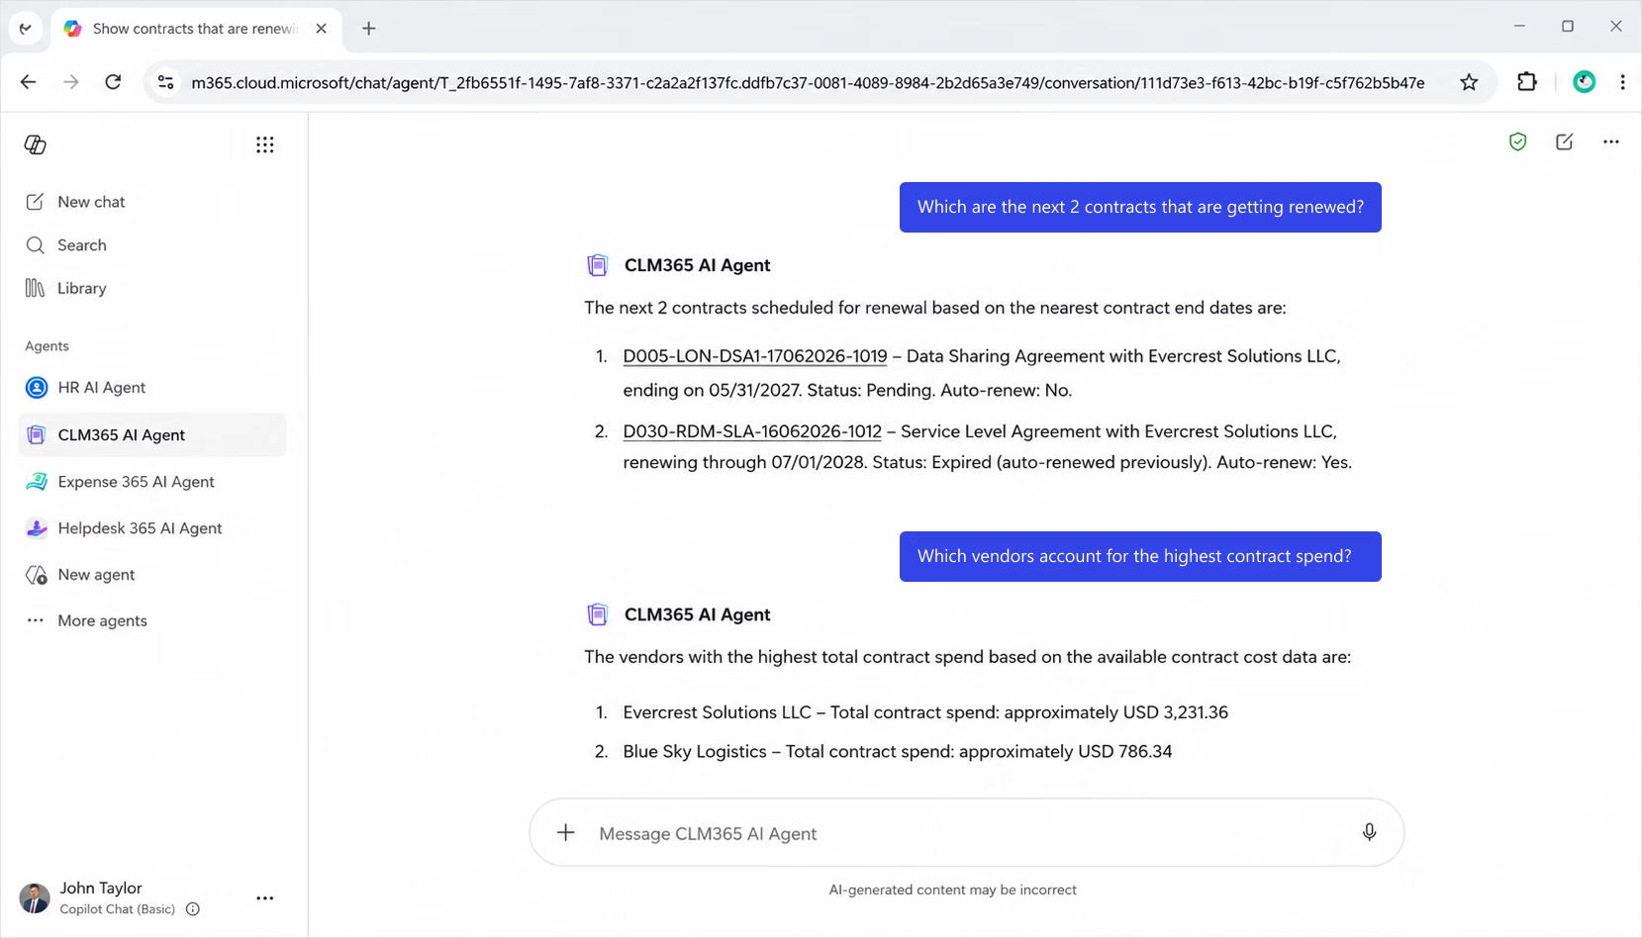Click the Copilot Chat (Basic) info icon

point(193,909)
